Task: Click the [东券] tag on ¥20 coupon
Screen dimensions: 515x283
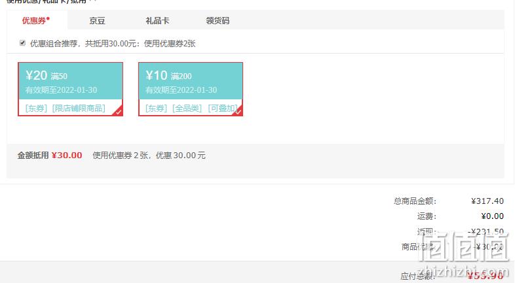Action: 37,108
